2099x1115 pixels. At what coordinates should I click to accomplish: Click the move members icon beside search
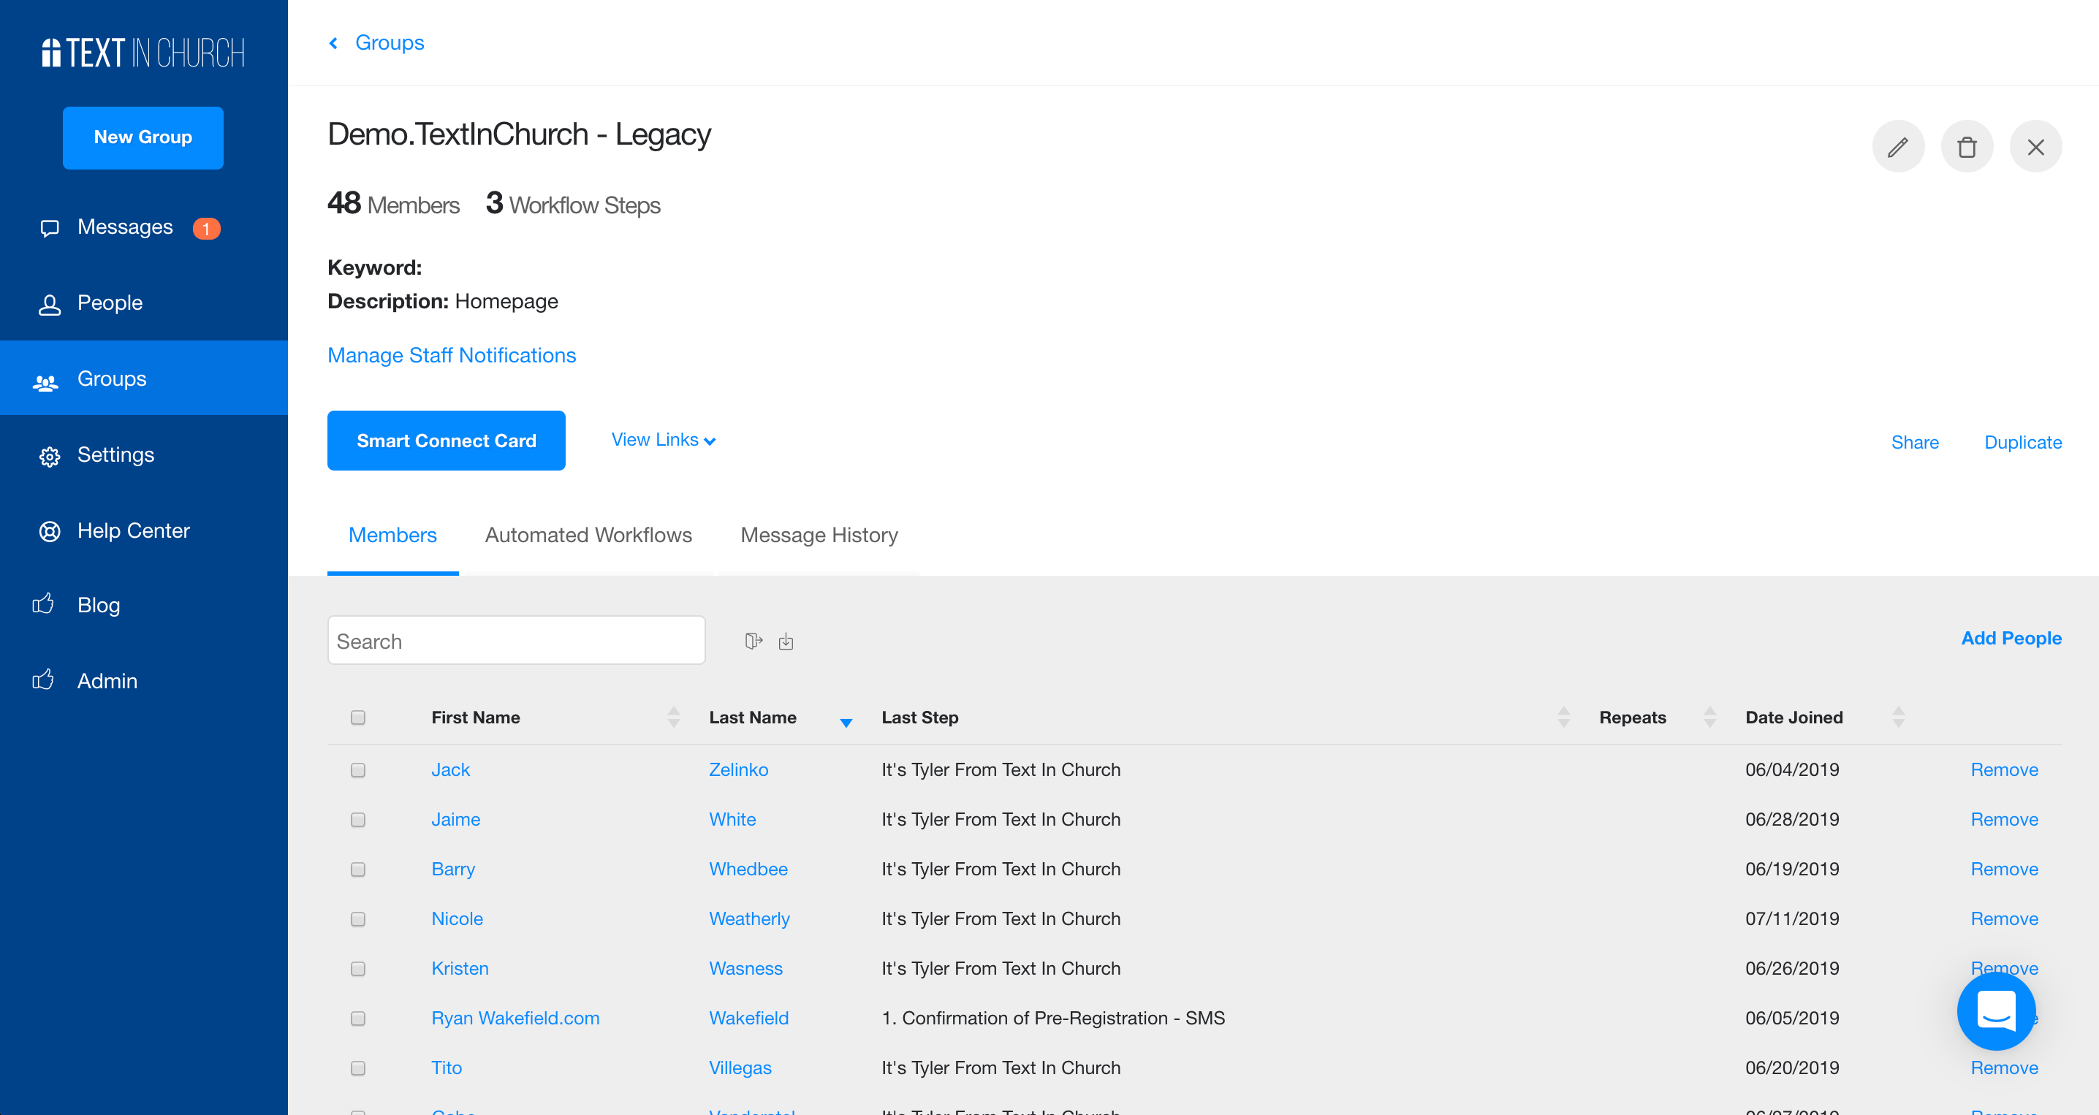pyautogui.click(x=754, y=641)
